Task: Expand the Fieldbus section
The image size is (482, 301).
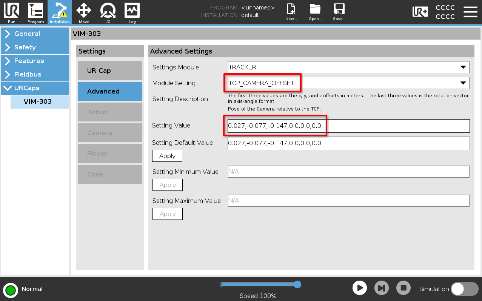Action: pos(35,75)
